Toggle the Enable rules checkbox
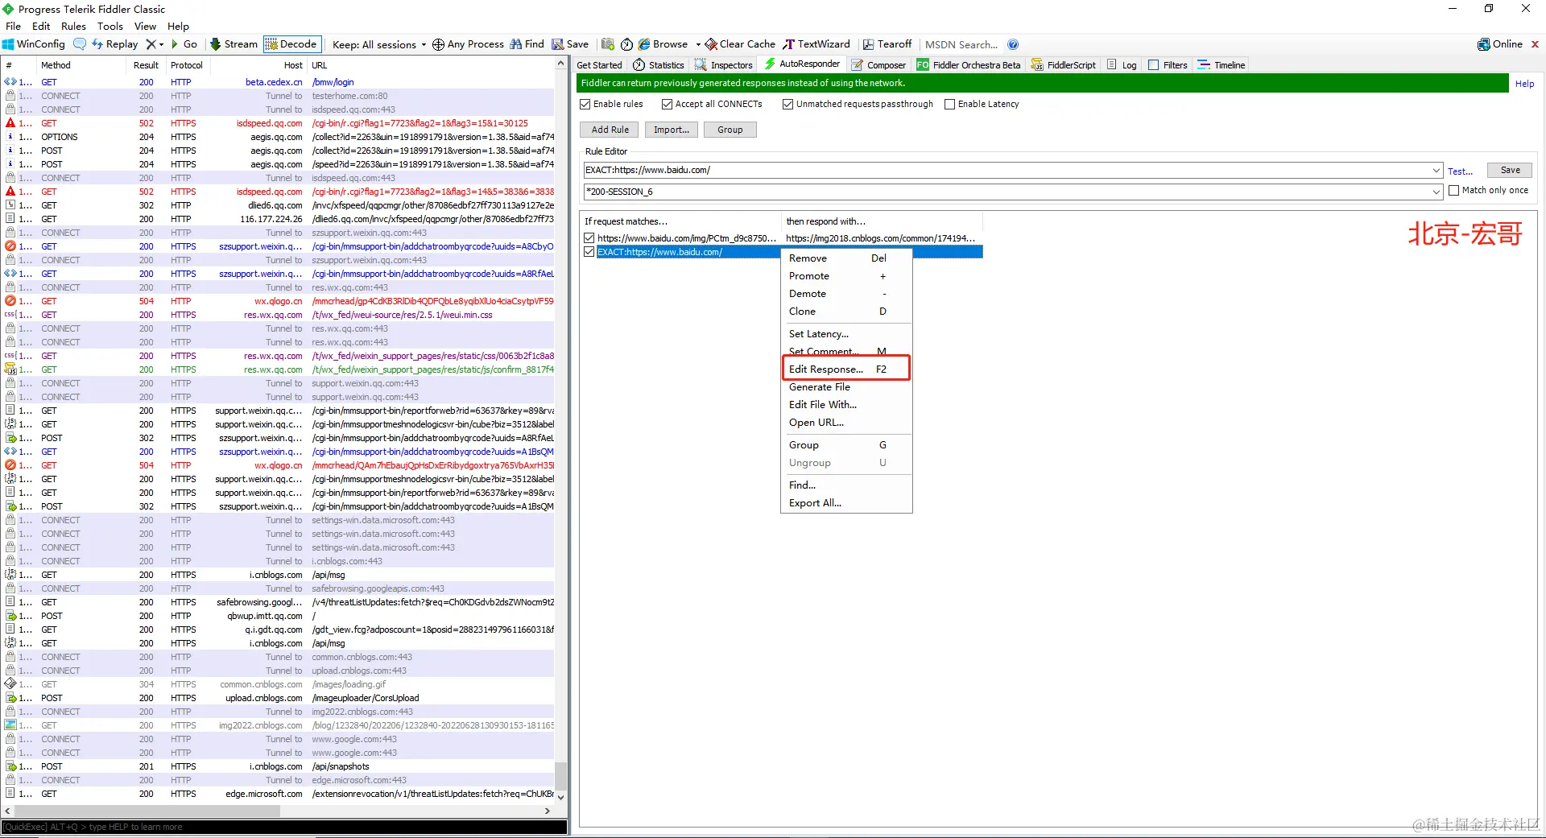 (585, 104)
